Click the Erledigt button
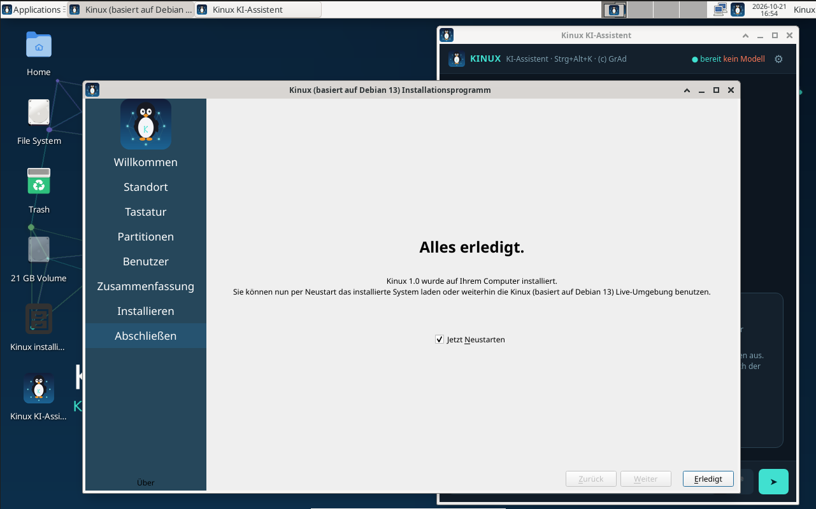 point(708,479)
